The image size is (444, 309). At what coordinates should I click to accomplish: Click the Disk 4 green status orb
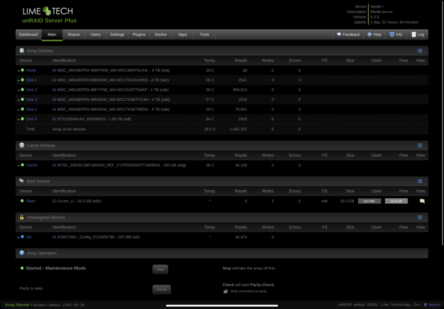point(22,109)
